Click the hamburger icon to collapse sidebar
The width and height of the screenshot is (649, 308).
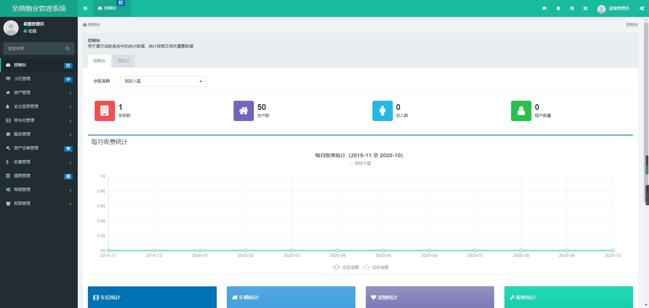(x=85, y=8)
